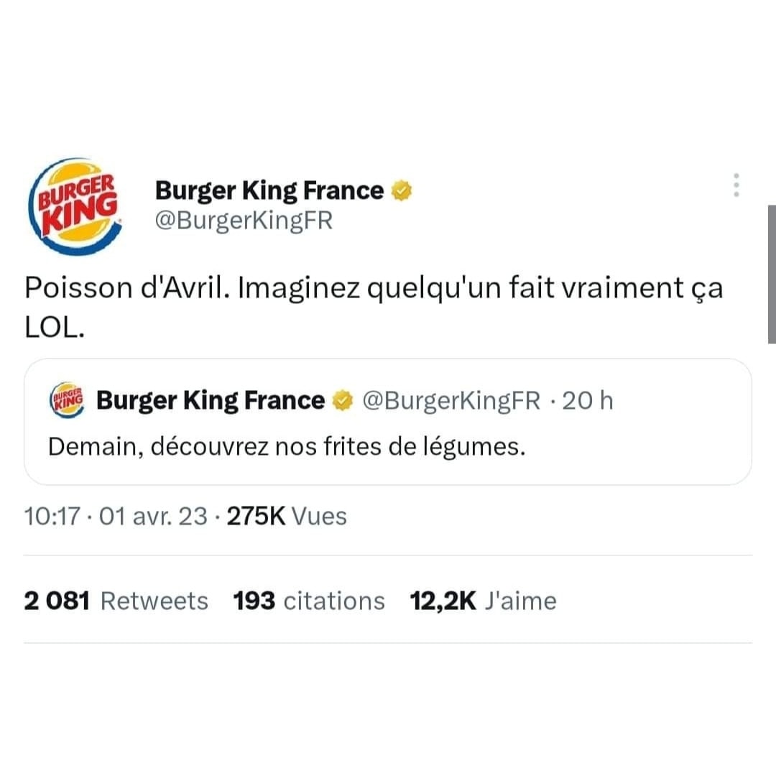The image size is (776, 776).
Task: Click the '10:17' posting time
Action: point(50,516)
